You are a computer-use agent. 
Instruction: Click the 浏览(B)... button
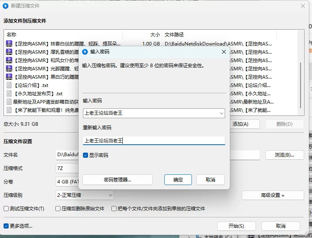click(x=284, y=155)
